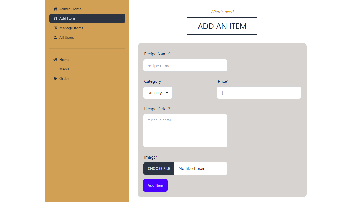Open the Admin Home link
360x202 pixels.
(x=70, y=9)
